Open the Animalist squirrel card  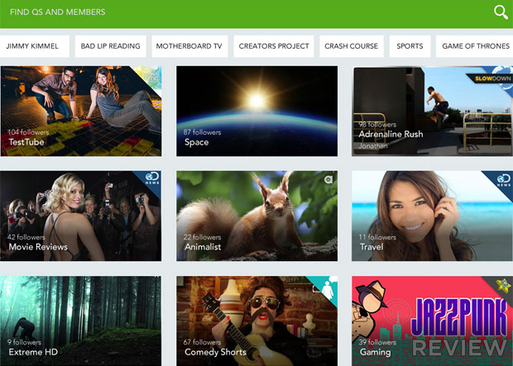[256, 216]
